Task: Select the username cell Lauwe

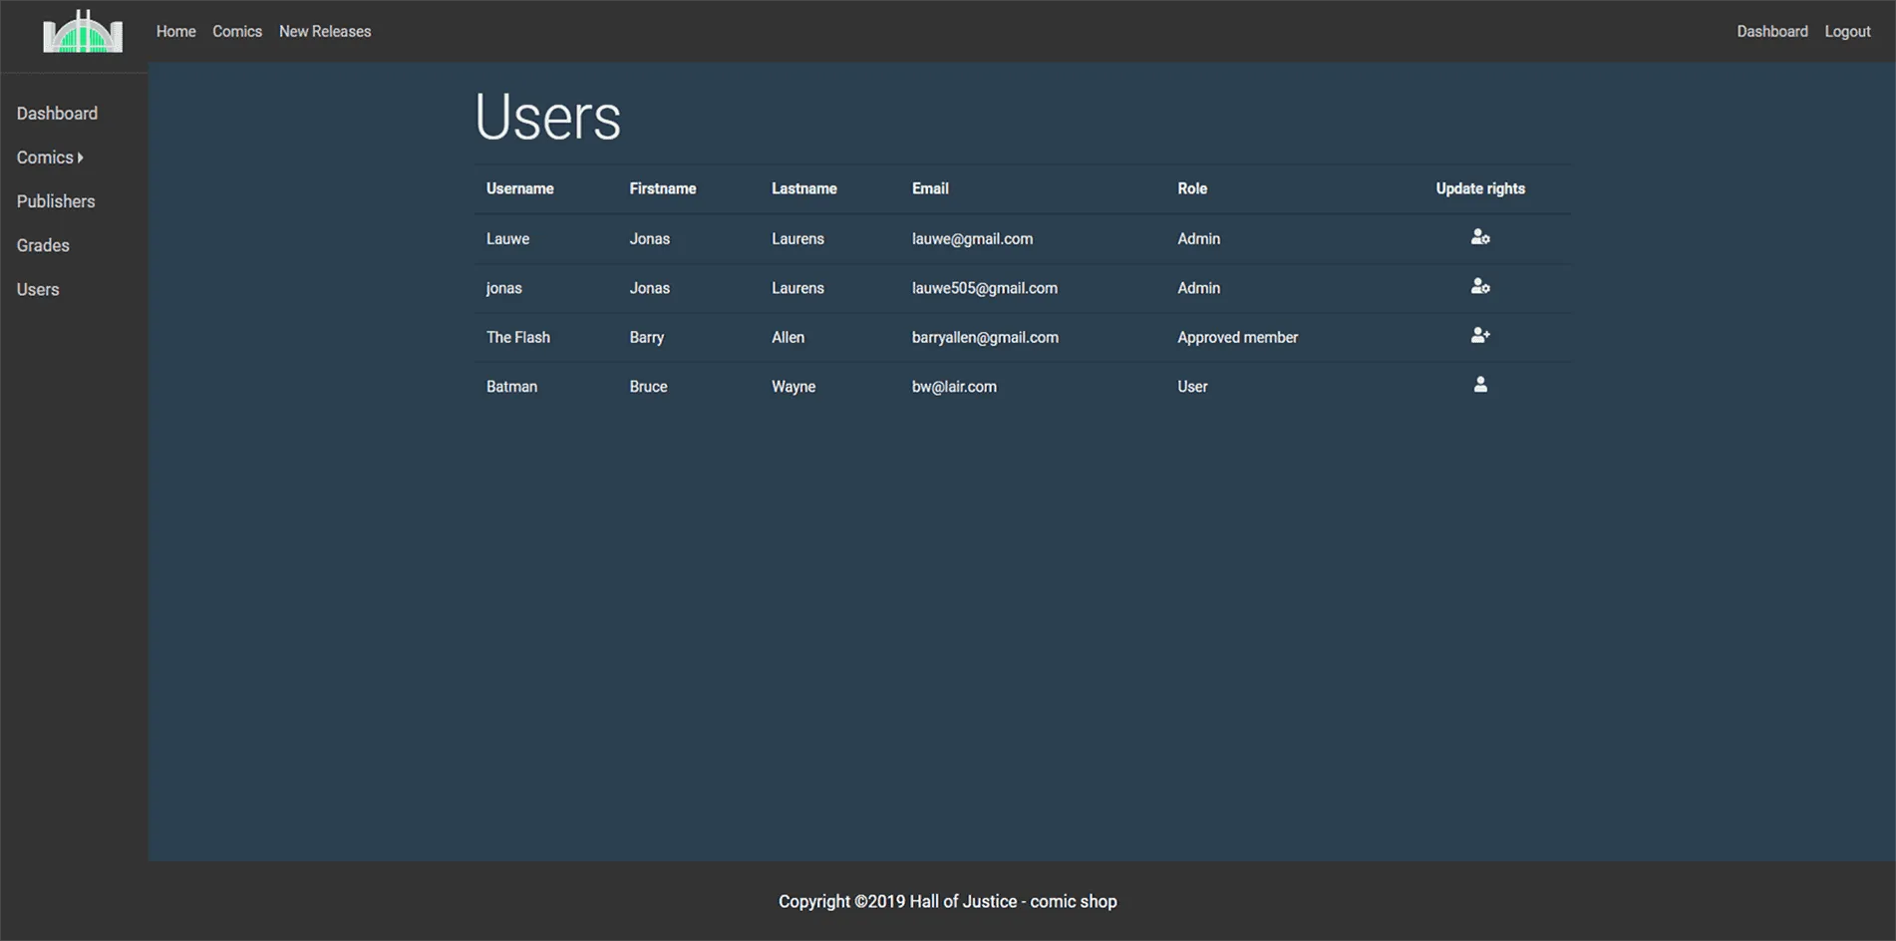Action: coord(507,238)
